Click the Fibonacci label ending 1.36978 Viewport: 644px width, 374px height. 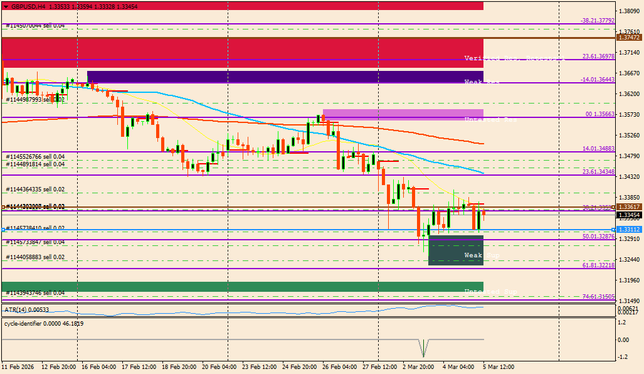click(x=598, y=56)
